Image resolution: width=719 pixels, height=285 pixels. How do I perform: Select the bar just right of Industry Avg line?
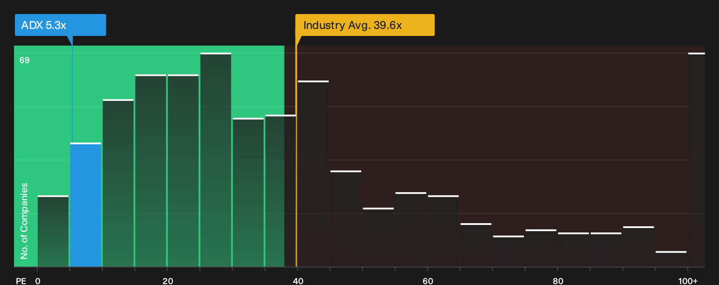(x=313, y=174)
